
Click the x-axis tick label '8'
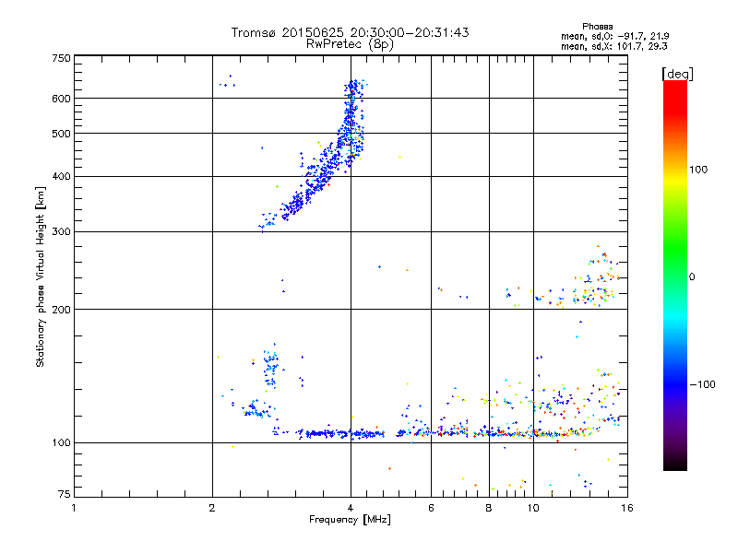coord(489,508)
